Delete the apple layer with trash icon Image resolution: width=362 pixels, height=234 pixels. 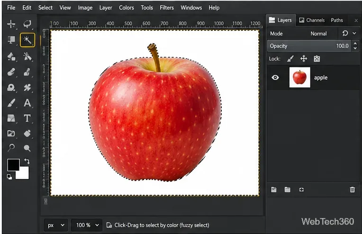[x=353, y=189]
